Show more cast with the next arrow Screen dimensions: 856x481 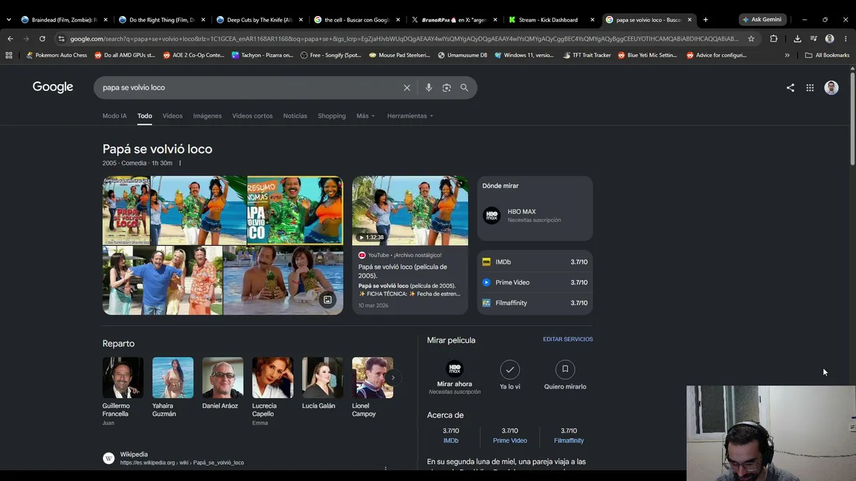393,377
